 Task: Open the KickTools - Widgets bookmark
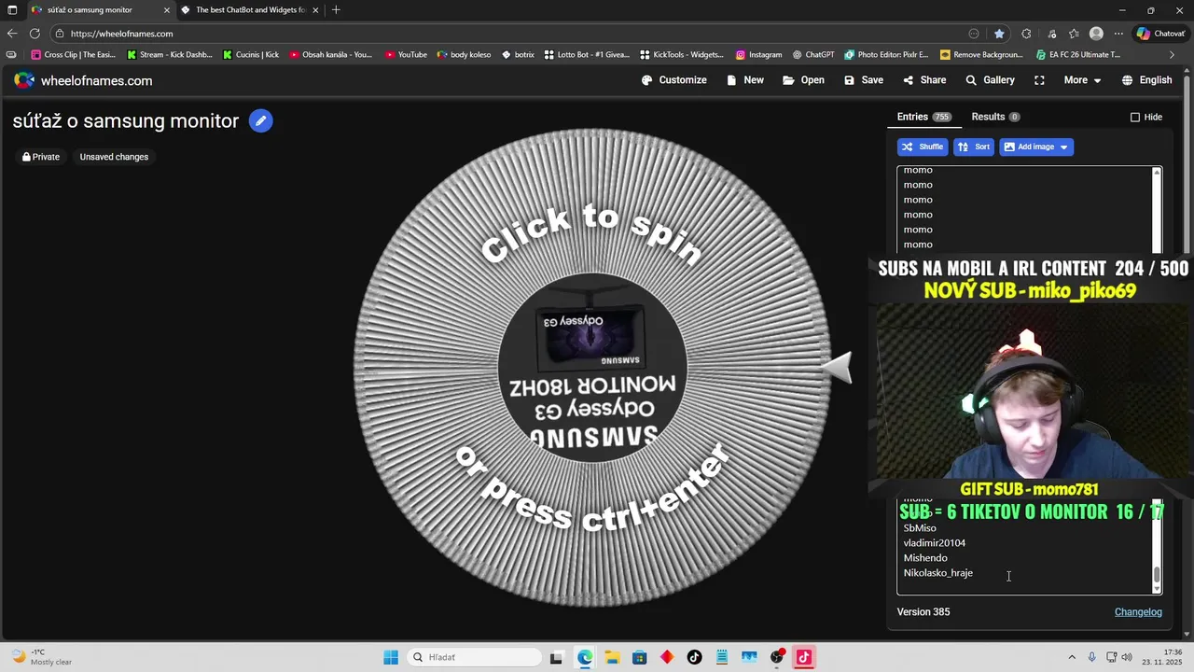click(682, 55)
